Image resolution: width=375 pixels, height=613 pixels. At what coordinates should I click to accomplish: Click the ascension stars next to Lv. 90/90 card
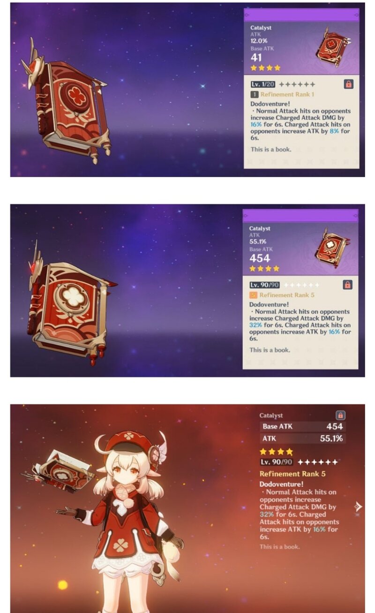[301, 285]
